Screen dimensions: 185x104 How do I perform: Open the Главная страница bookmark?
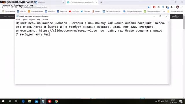tap(152, 11)
